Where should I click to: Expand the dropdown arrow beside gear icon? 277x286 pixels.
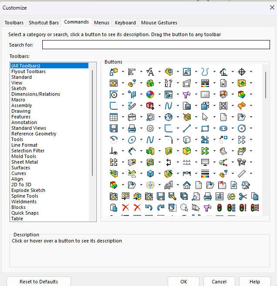pos(159,128)
